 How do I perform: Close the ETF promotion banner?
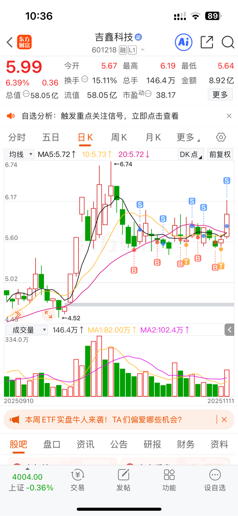pyautogui.click(x=224, y=420)
